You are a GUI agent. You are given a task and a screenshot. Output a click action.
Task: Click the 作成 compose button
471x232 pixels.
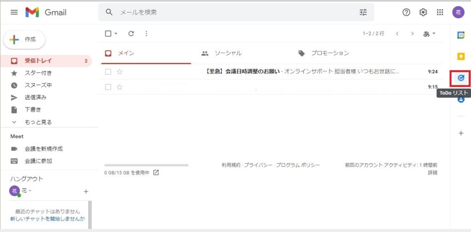(24, 40)
